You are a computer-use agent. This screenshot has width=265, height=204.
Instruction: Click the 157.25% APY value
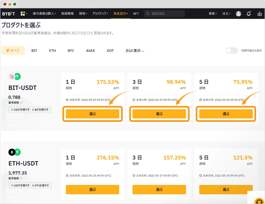(x=175, y=158)
